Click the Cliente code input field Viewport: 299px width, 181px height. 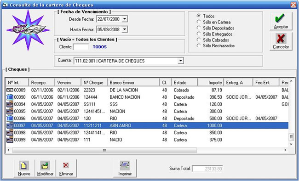tap(81, 47)
